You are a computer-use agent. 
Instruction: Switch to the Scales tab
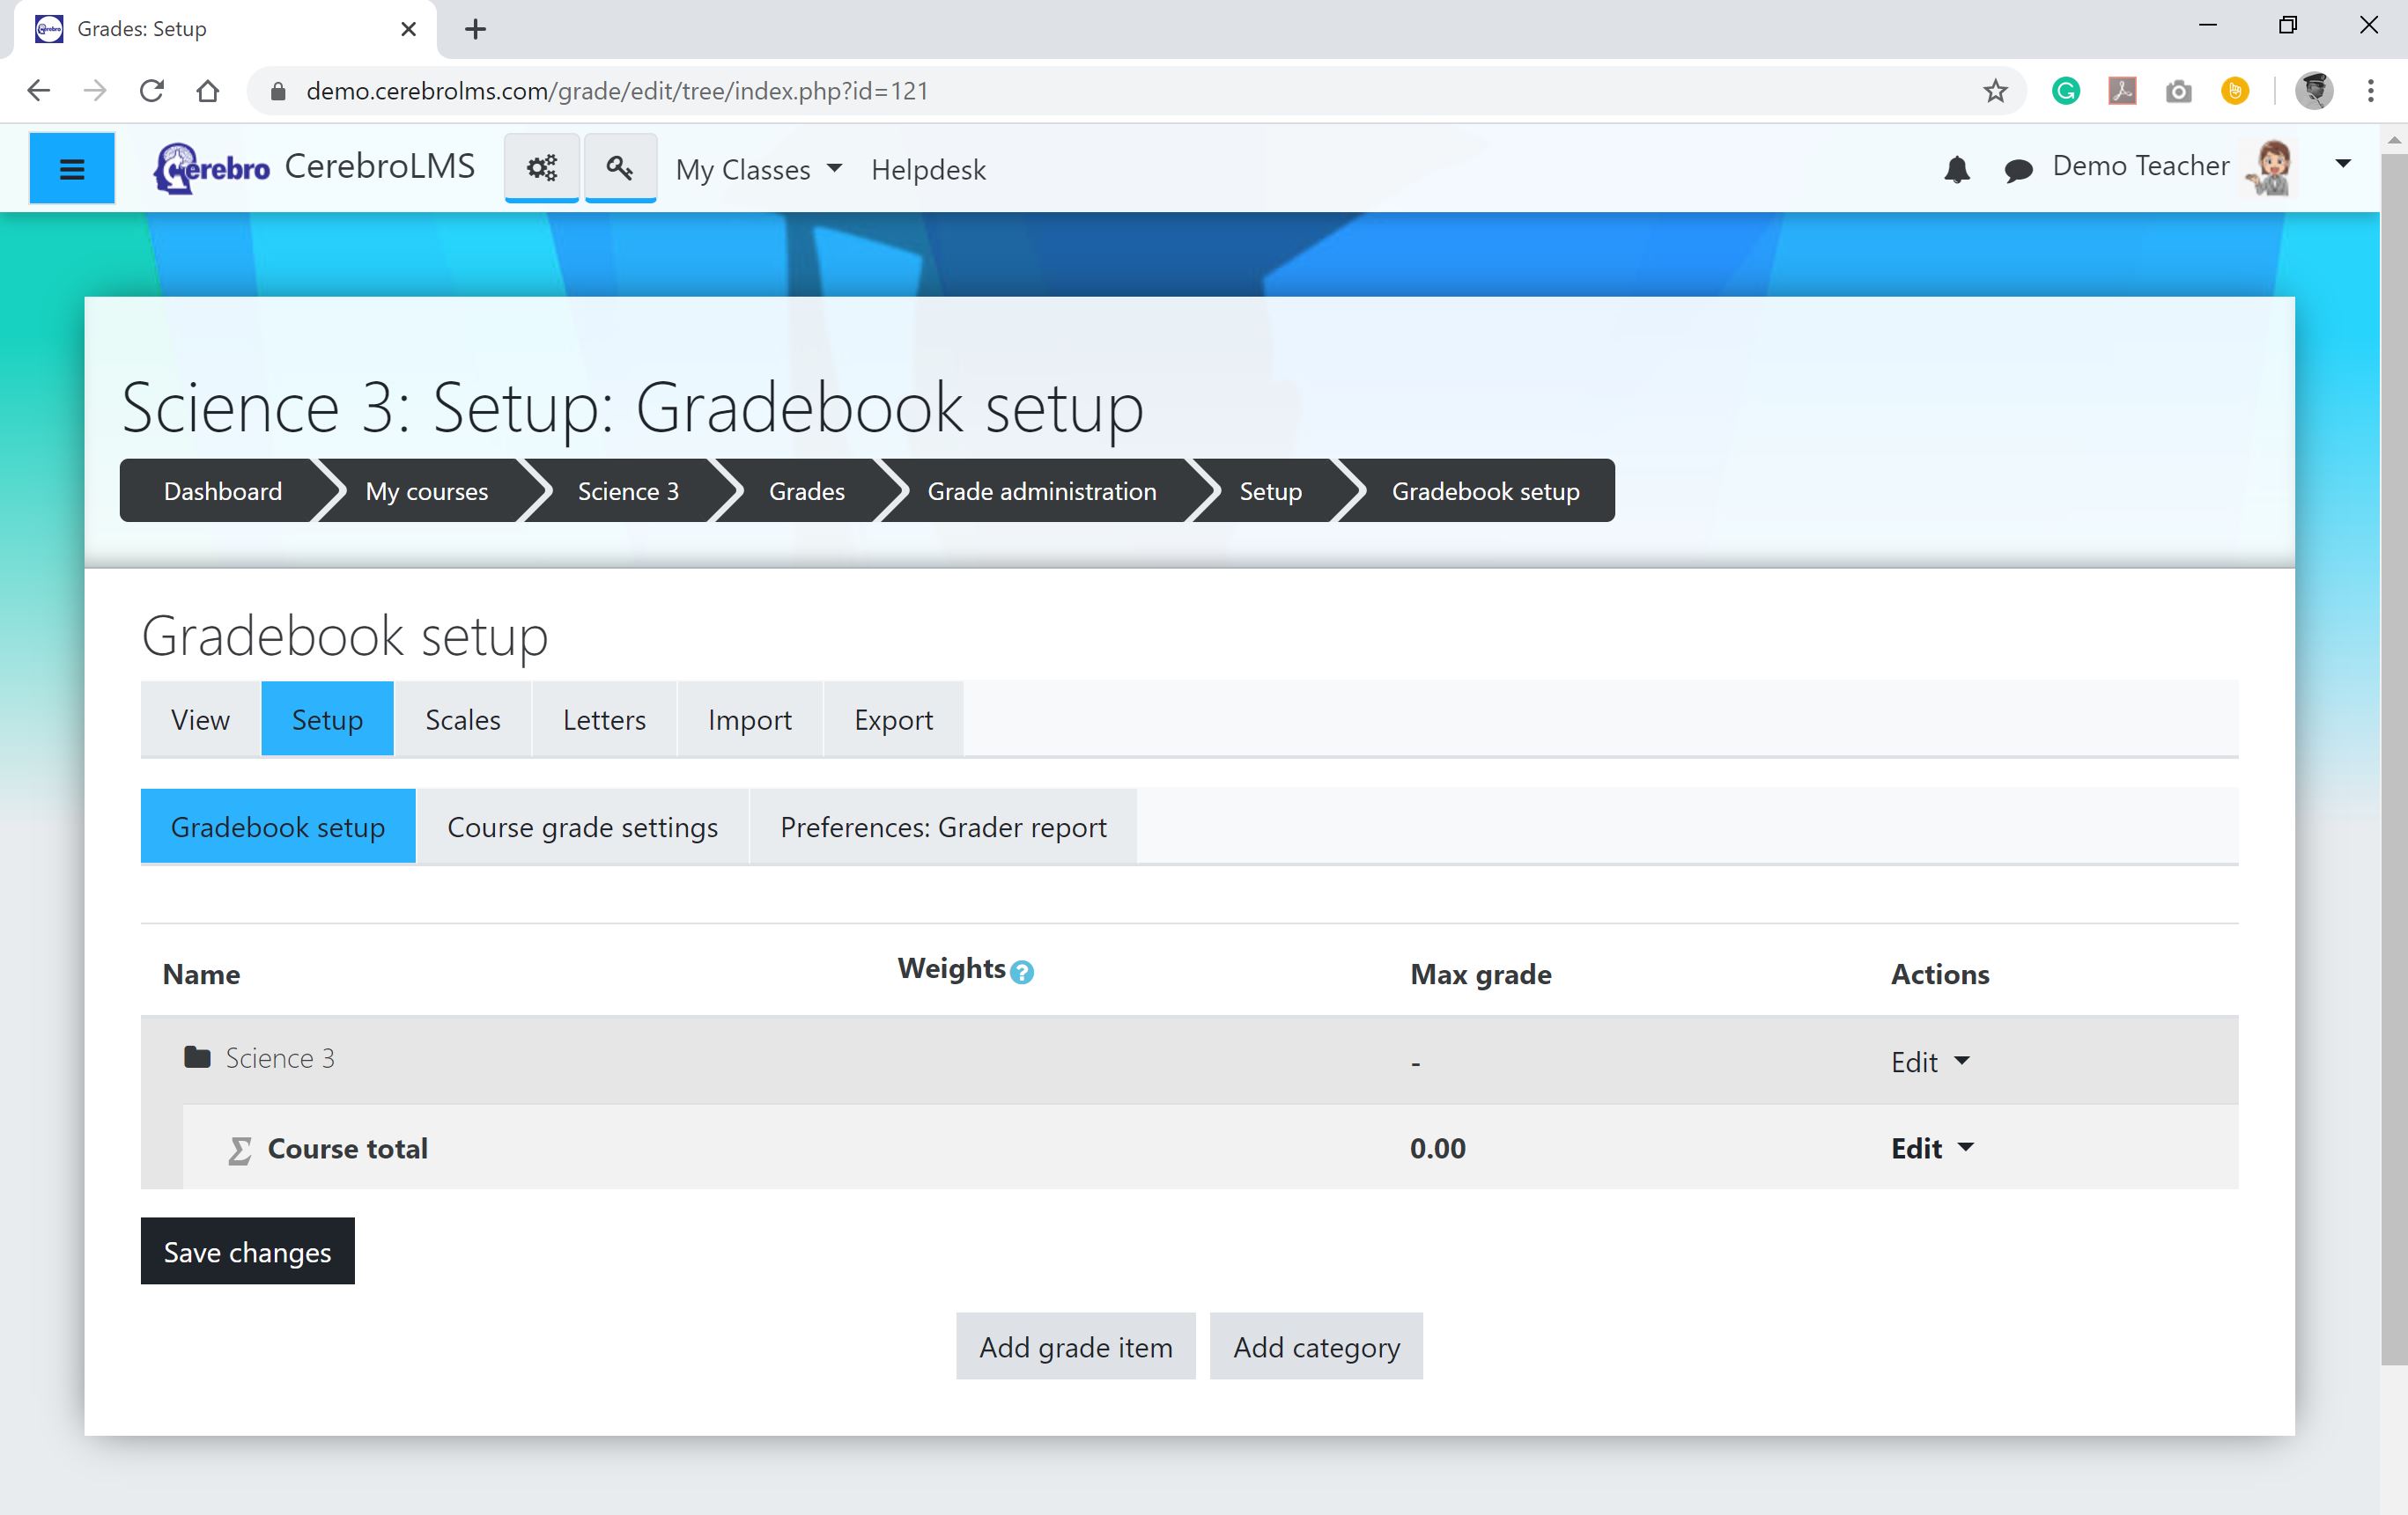pyautogui.click(x=462, y=719)
